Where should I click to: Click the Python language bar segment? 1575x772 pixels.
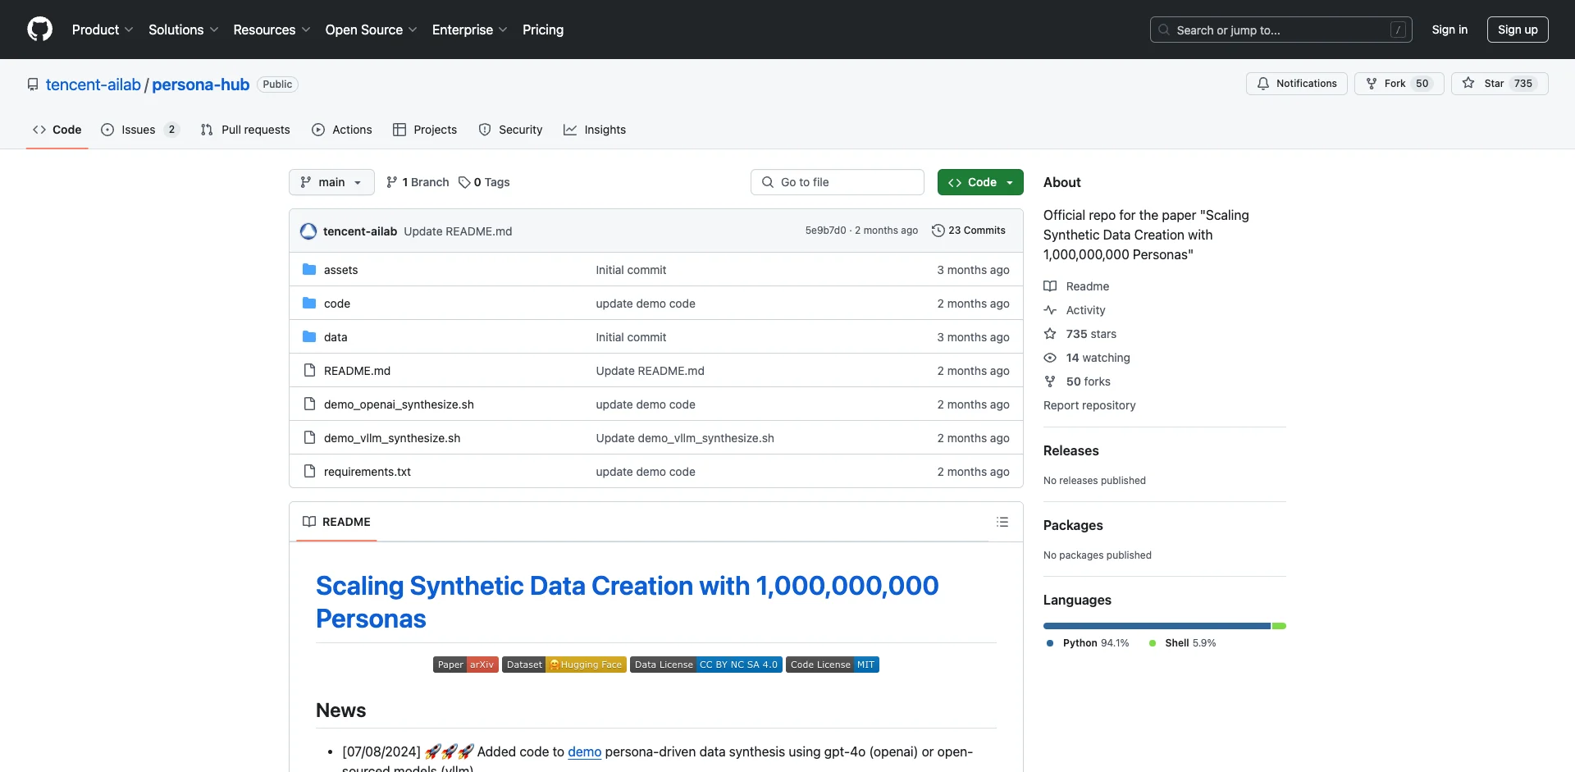tap(1157, 626)
